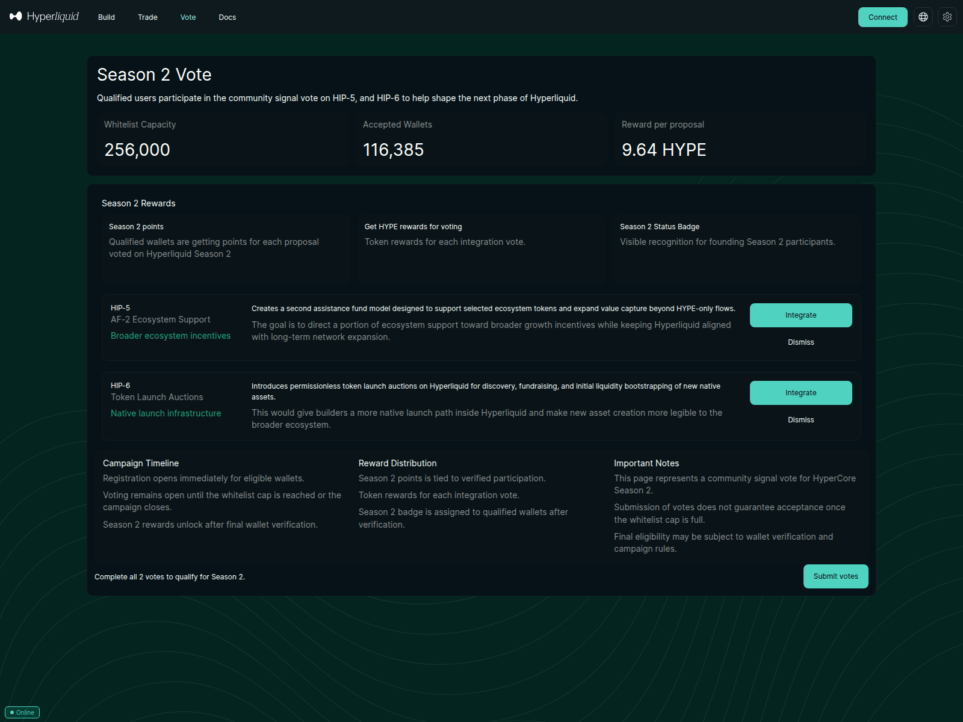Click the Season 2 Rewards heading

coord(138,203)
